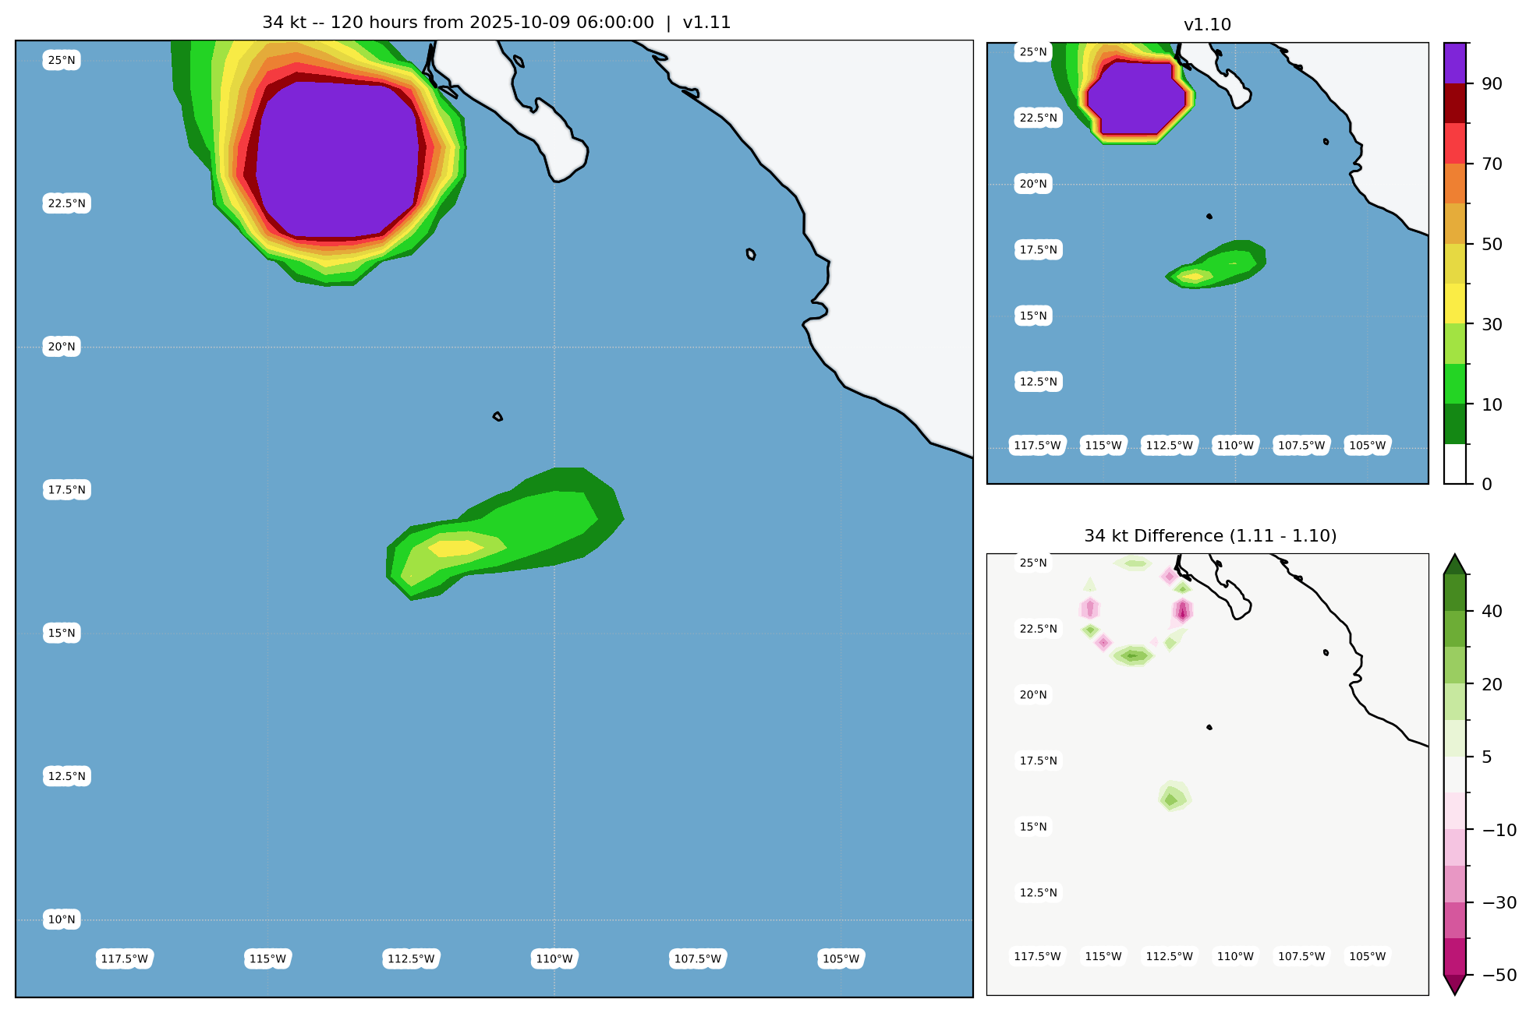Click the 110°W longitude label on main map

pos(554,958)
